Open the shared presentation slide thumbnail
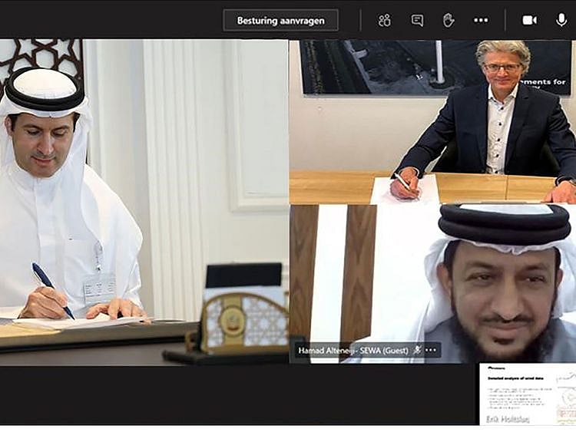The width and height of the screenshot is (576, 432). 528,394
